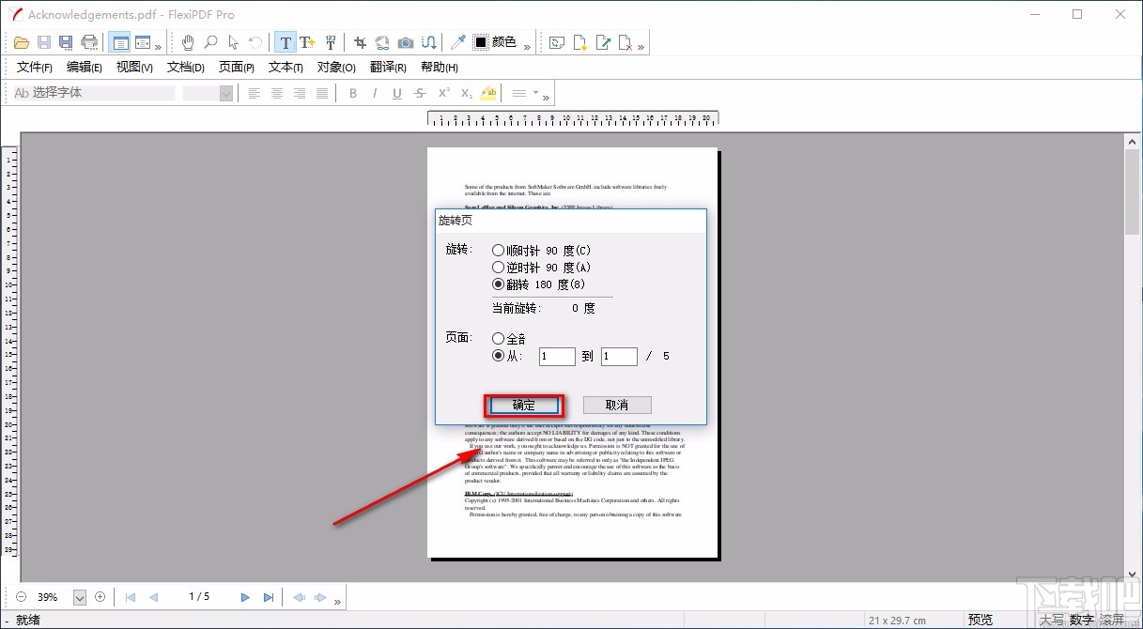
Task: Select the Text edit T tool
Action: (x=286, y=42)
